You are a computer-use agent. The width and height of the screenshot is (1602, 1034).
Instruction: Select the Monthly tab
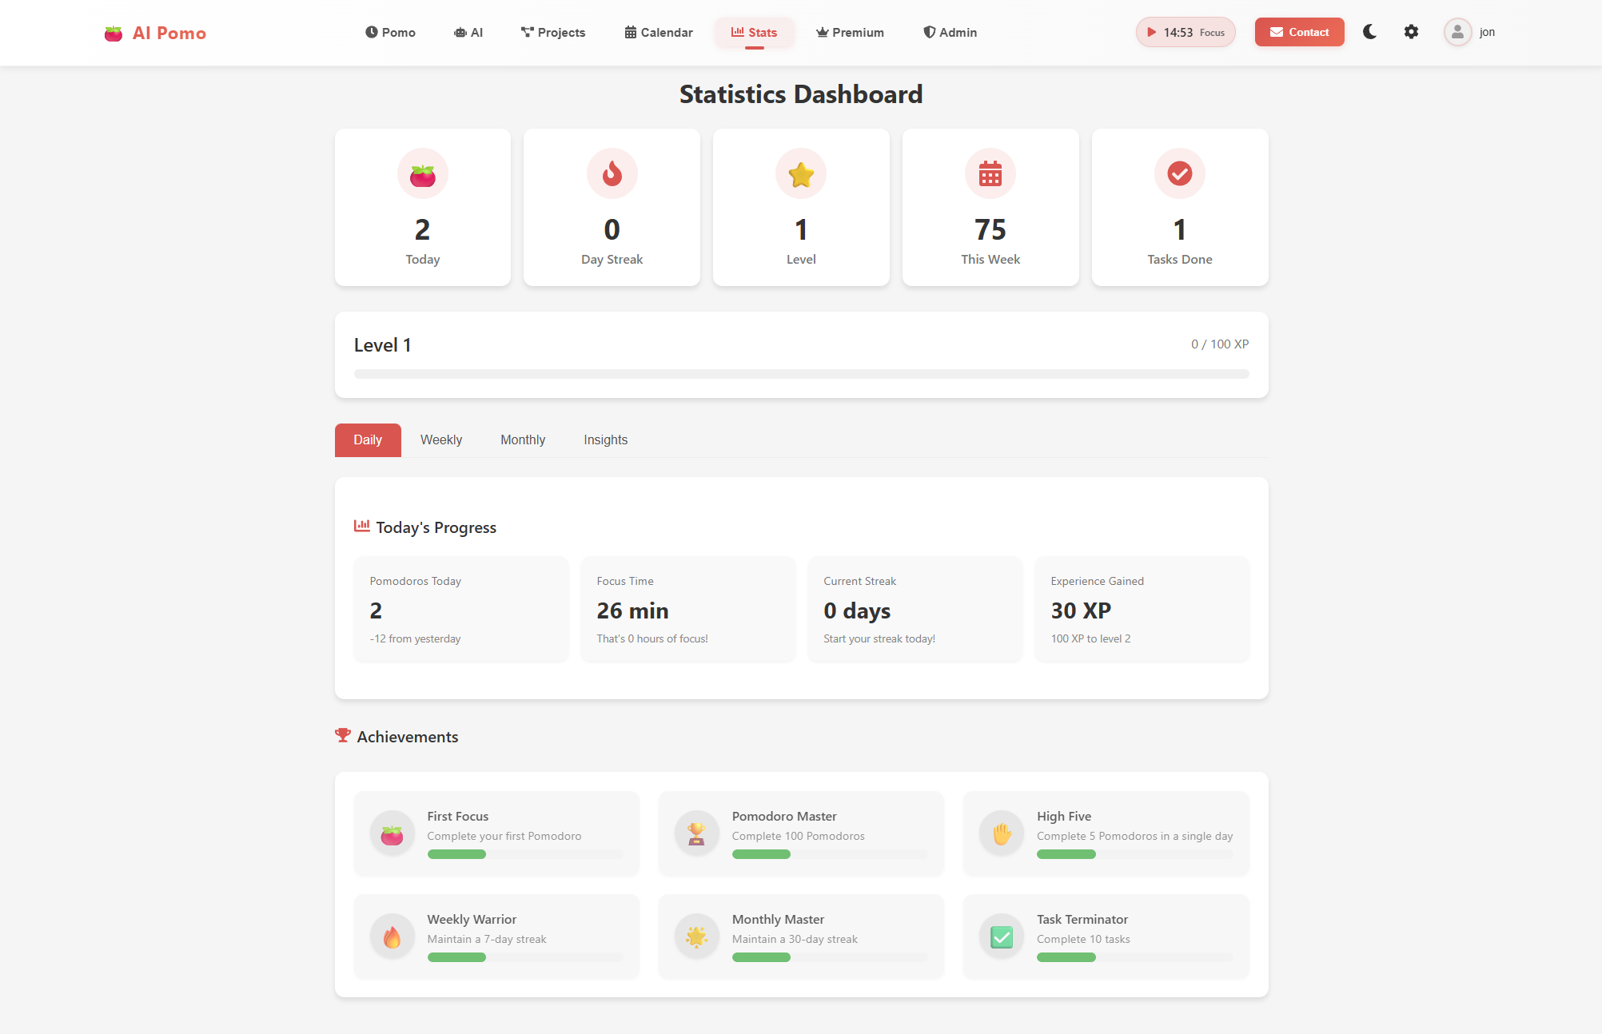(x=523, y=440)
